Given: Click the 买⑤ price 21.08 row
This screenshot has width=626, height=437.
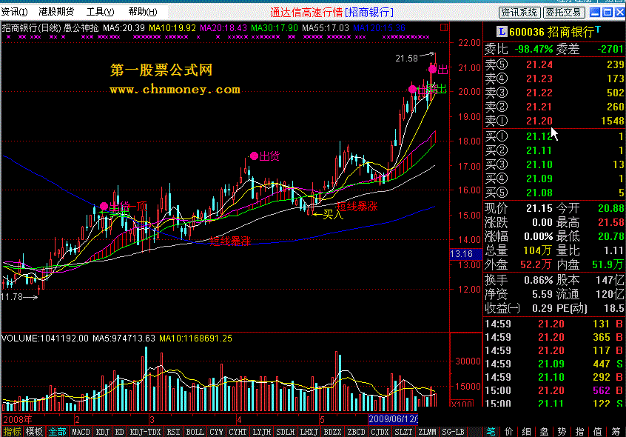Looking at the screenshot, I should [x=554, y=193].
